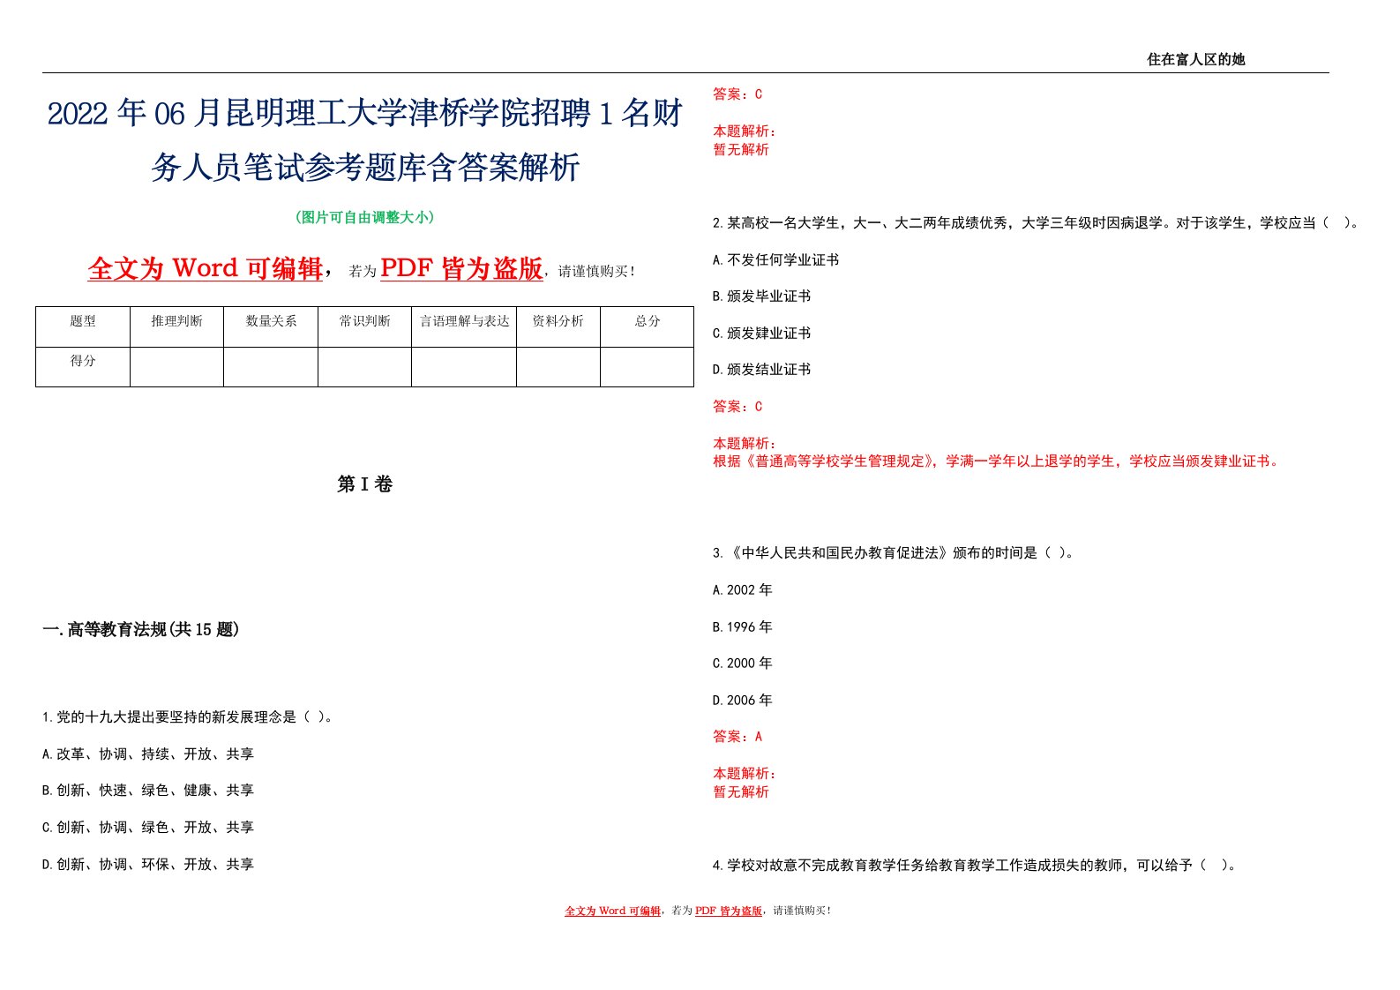Image resolution: width=1400 pixels, height=990 pixels.
Task: Click the header text 住在富人区的她
Action: [1195, 59]
